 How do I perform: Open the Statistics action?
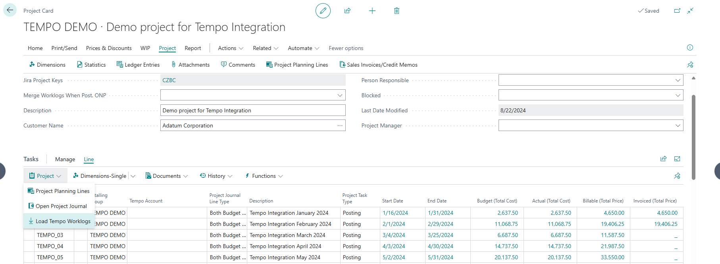click(x=91, y=65)
